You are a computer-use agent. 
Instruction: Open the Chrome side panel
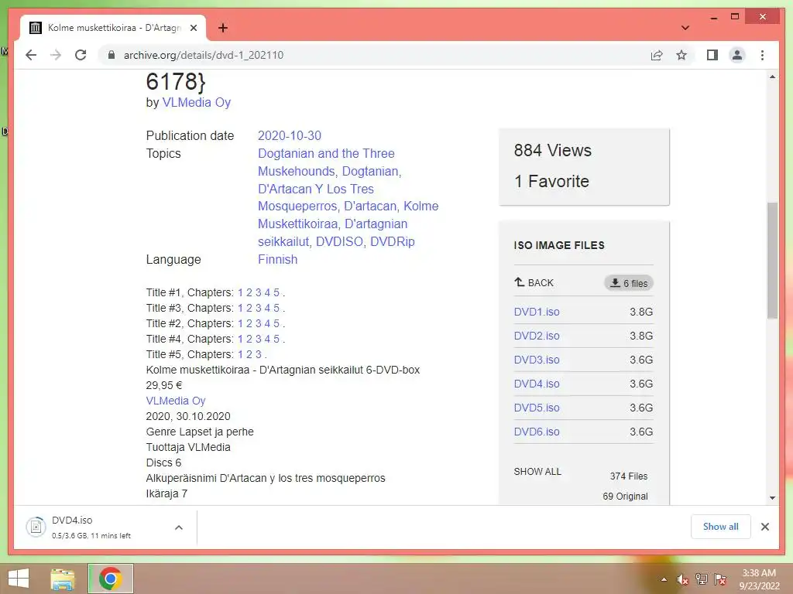[712, 55]
